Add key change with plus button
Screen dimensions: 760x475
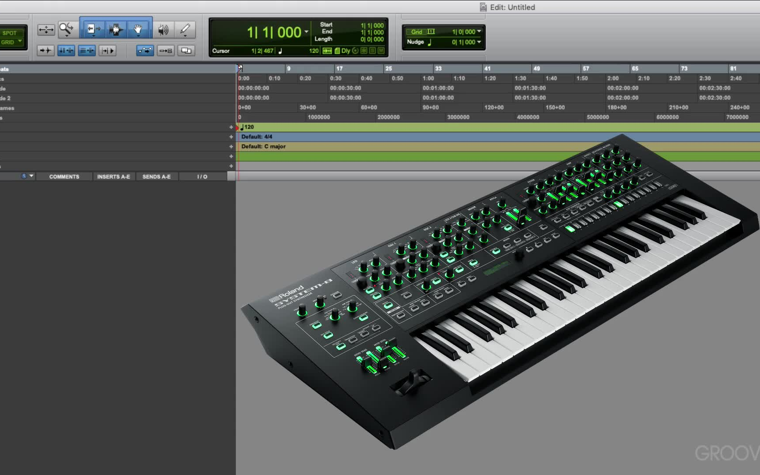[x=231, y=146]
